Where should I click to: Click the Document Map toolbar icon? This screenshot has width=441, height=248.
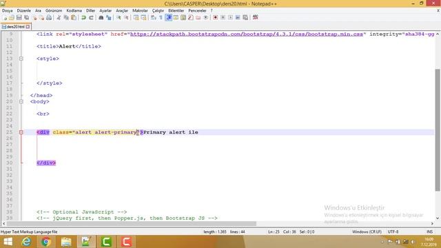click(183, 17)
